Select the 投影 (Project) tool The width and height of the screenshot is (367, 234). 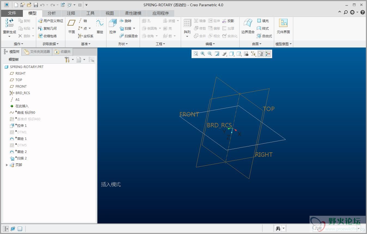228,21
